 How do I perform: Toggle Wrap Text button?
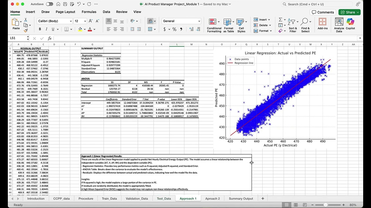(x=150, y=21)
